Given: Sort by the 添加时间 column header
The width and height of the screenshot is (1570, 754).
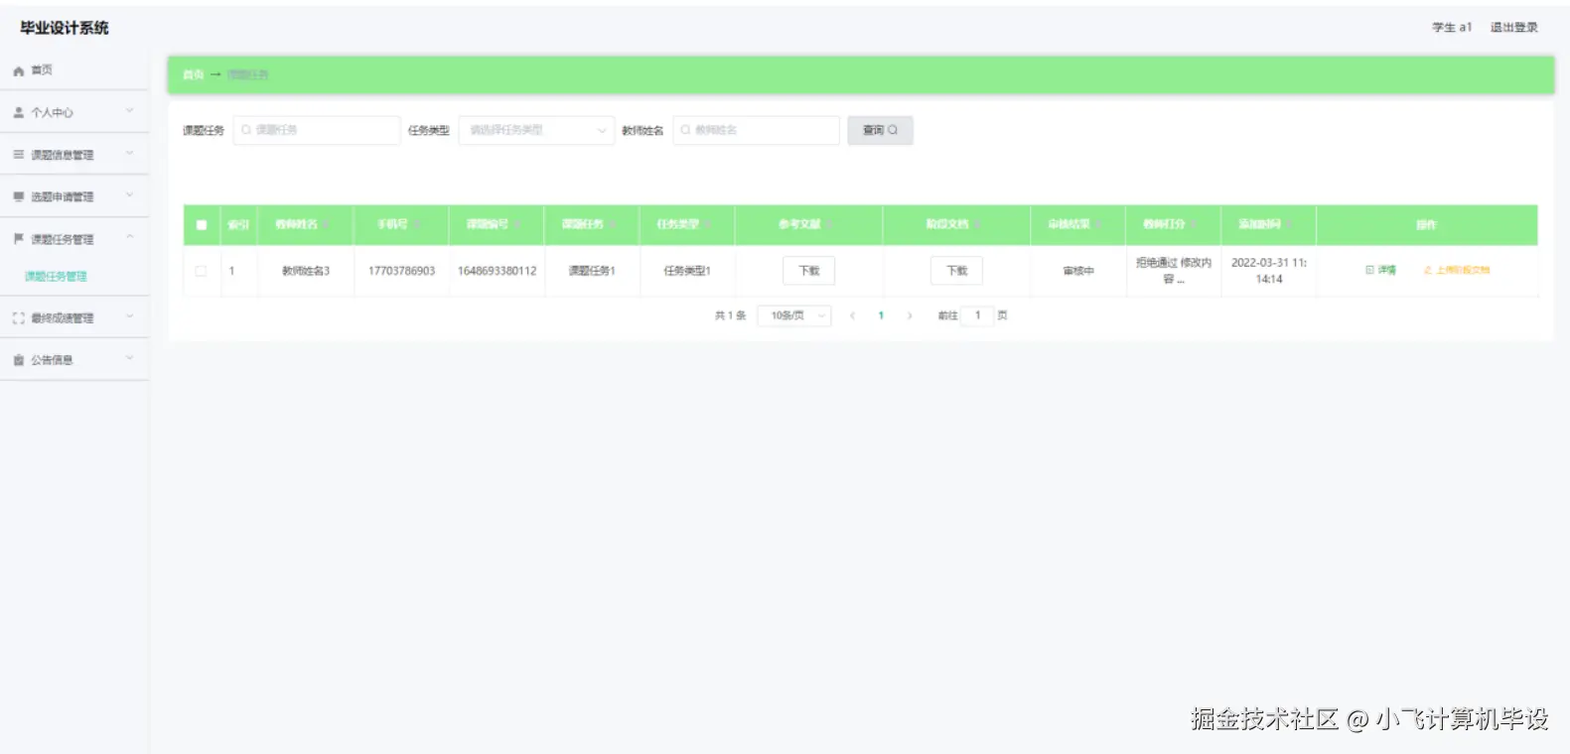Looking at the screenshot, I should click(1266, 225).
